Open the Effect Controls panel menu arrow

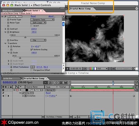pos(63,16)
